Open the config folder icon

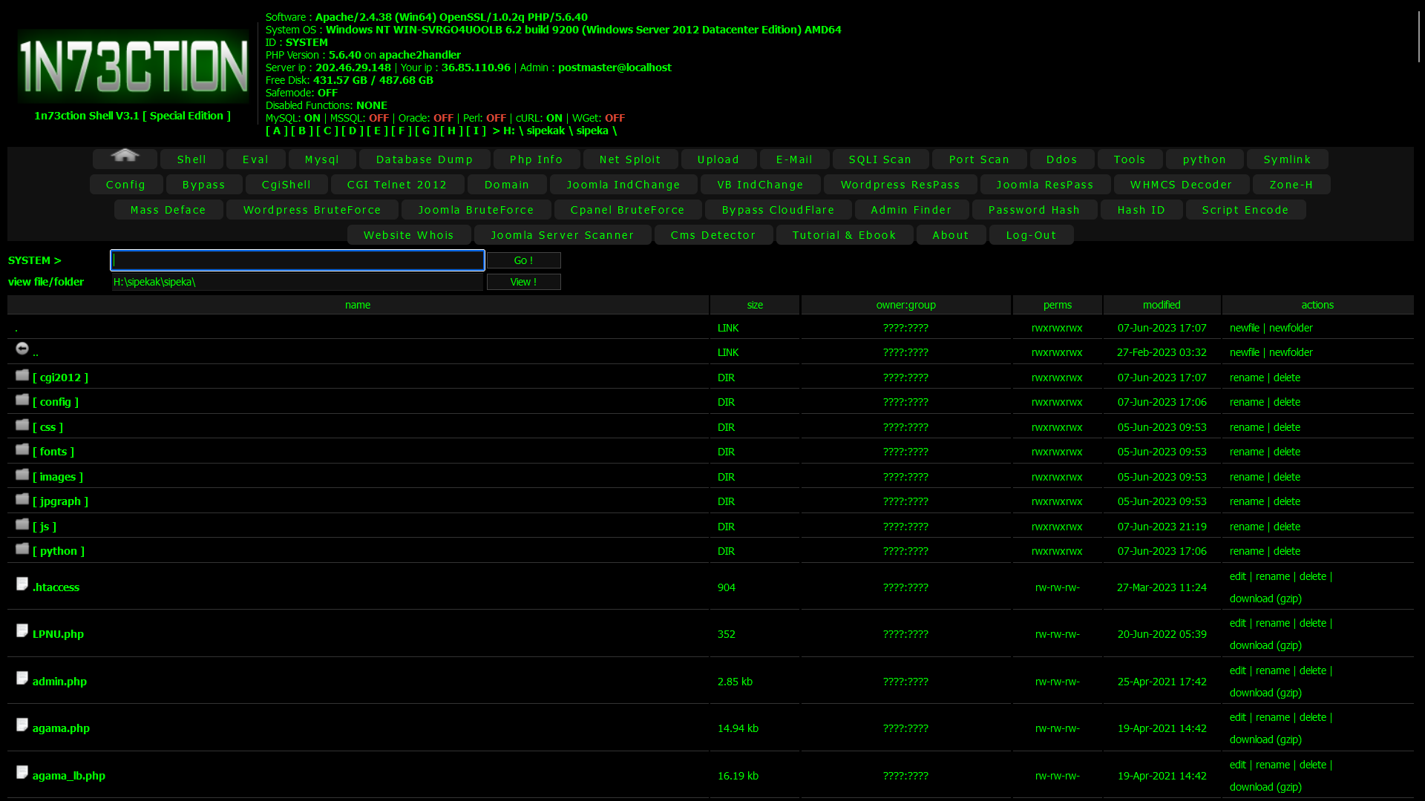coord(22,400)
